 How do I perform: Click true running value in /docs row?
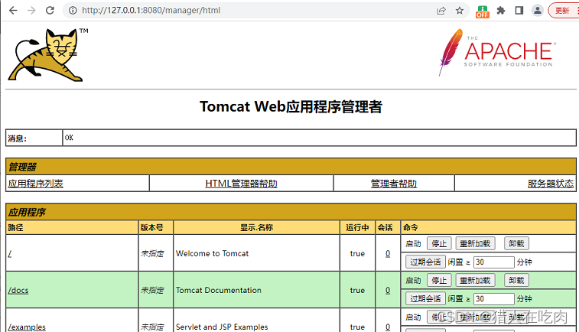[x=357, y=290]
